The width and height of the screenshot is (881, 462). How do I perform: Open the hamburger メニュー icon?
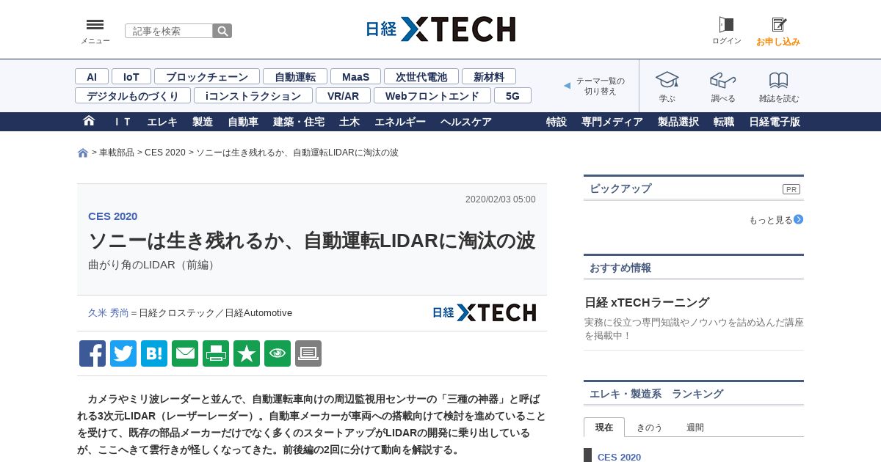click(95, 25)
